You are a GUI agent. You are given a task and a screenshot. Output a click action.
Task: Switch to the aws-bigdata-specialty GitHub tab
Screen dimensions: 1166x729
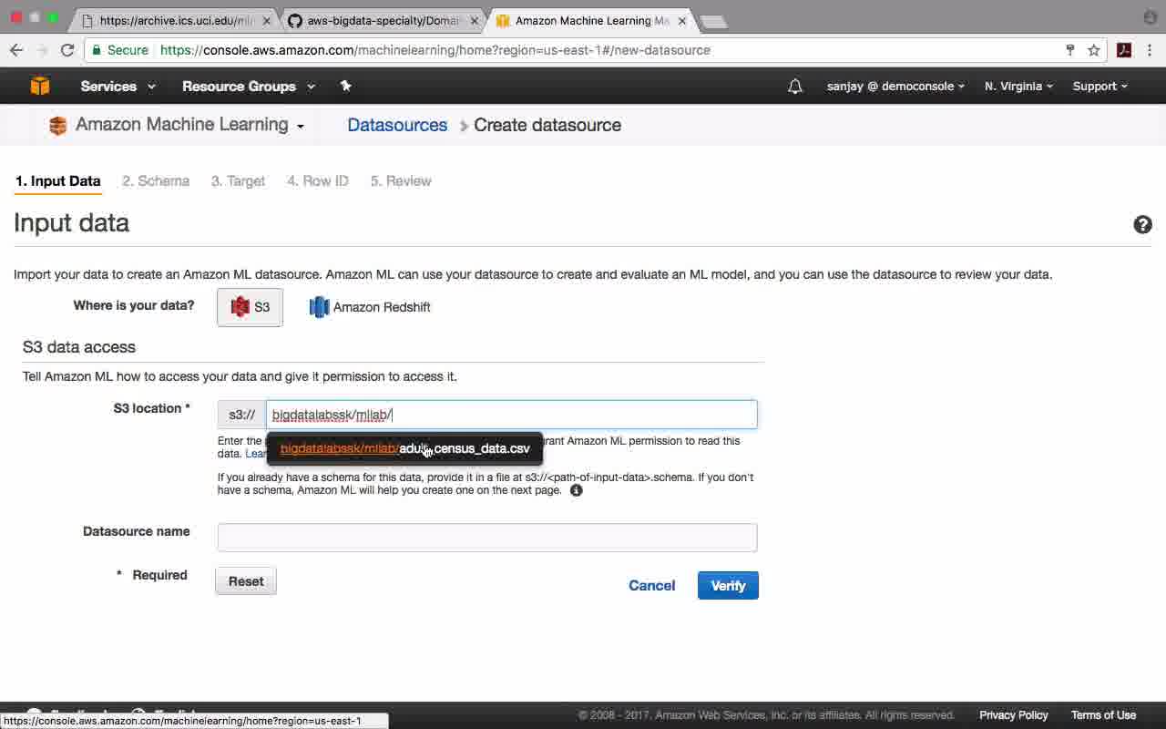383,20
